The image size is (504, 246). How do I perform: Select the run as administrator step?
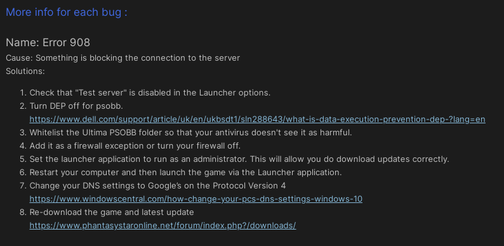pos(239,159)
